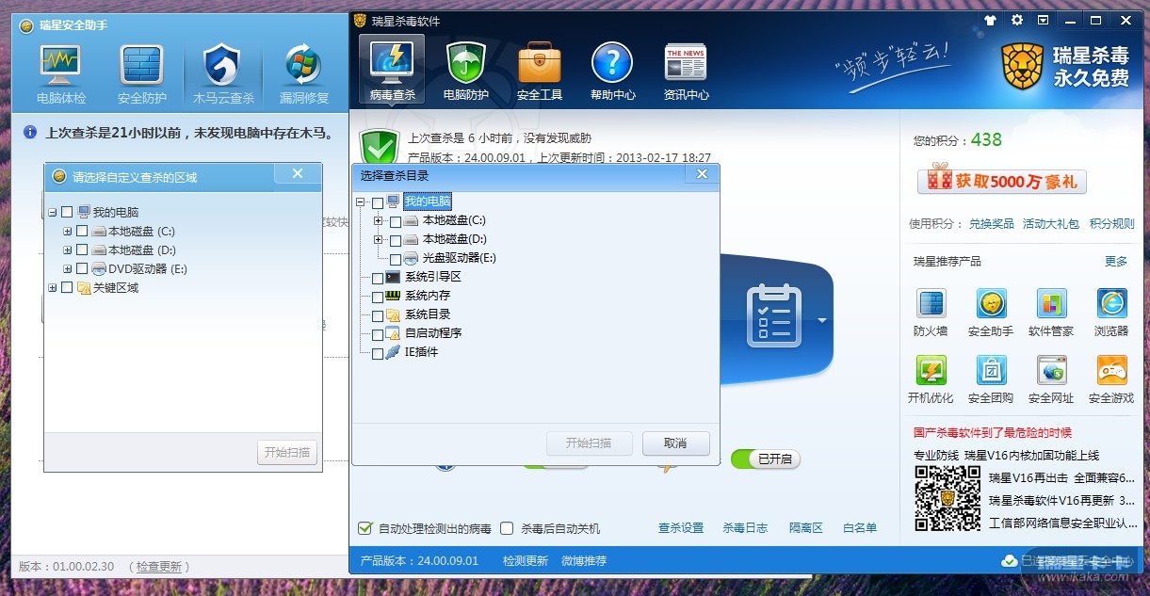The height and width of the screenshot is (596, 1150).
Task: Check 光盘驱动器(E:) checkbox
Action: point(396,259)
